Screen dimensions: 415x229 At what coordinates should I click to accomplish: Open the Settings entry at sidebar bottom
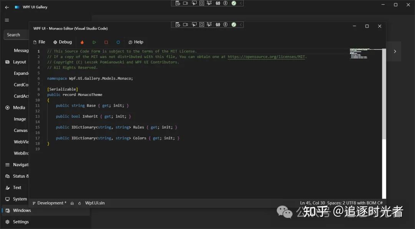coord(21,222)
